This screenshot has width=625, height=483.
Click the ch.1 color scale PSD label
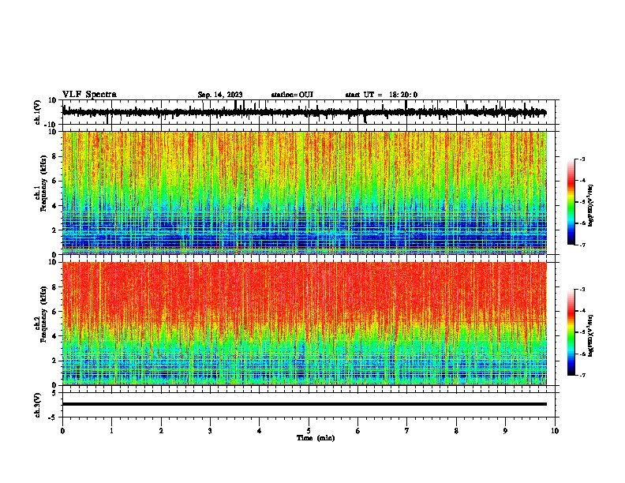coord(591,206)
